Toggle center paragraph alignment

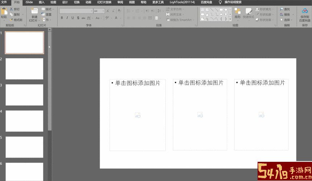pyautogui.click(x=134, y=18)
